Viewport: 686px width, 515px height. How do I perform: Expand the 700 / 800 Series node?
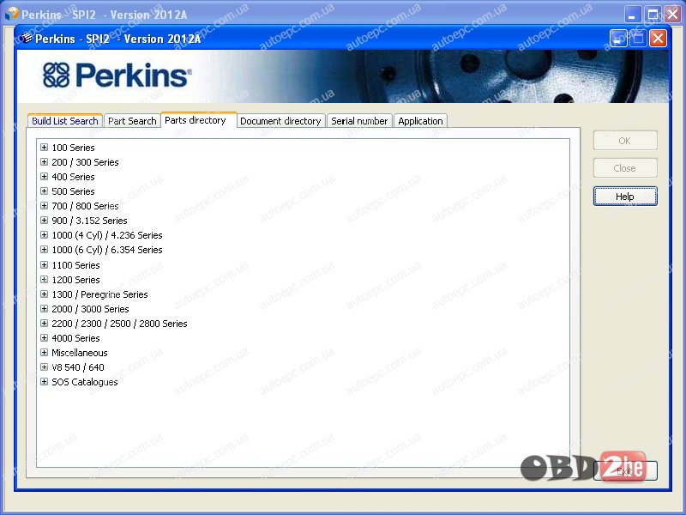point(45,205)
